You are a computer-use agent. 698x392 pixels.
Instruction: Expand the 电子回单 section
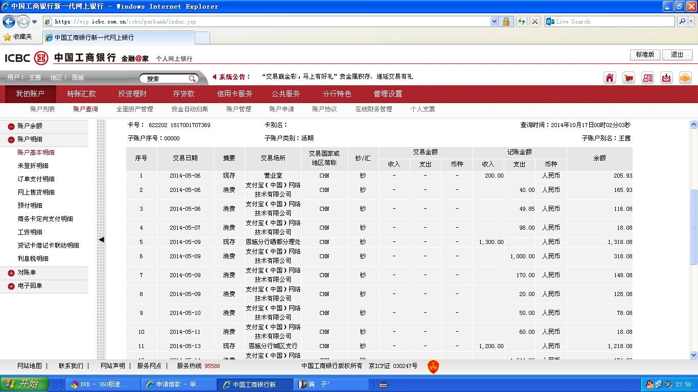pyautogui.click(x=11, y=286)
